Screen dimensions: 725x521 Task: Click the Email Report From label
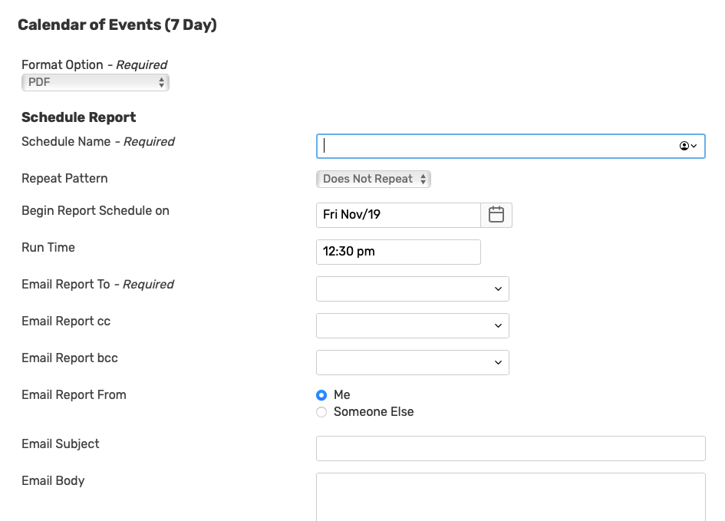coord(74,395)
